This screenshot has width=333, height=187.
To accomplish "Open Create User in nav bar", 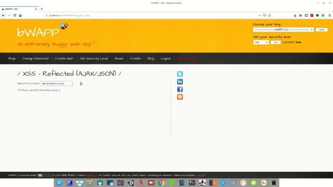I will tap(64, 59).
